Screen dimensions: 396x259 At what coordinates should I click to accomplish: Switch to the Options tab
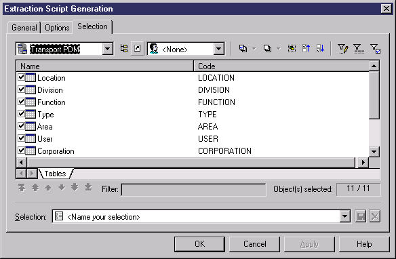click(x=57, y=28)
